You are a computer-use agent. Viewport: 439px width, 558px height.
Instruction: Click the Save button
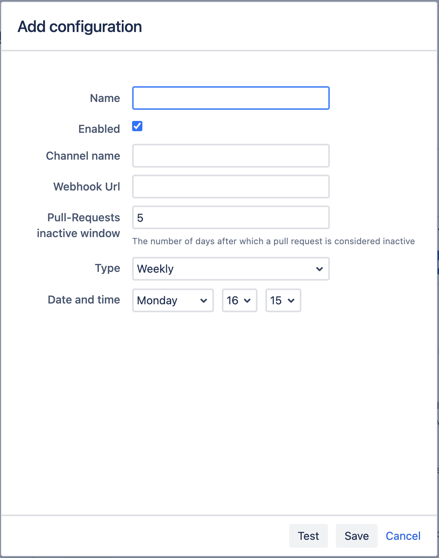tap(356, 536)
